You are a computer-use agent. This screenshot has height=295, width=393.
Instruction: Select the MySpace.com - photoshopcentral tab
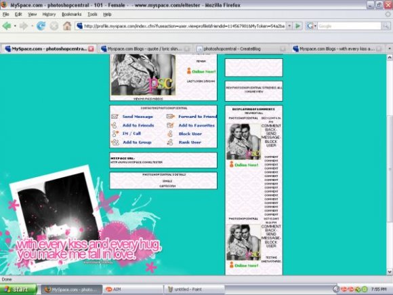pos(49,49)
